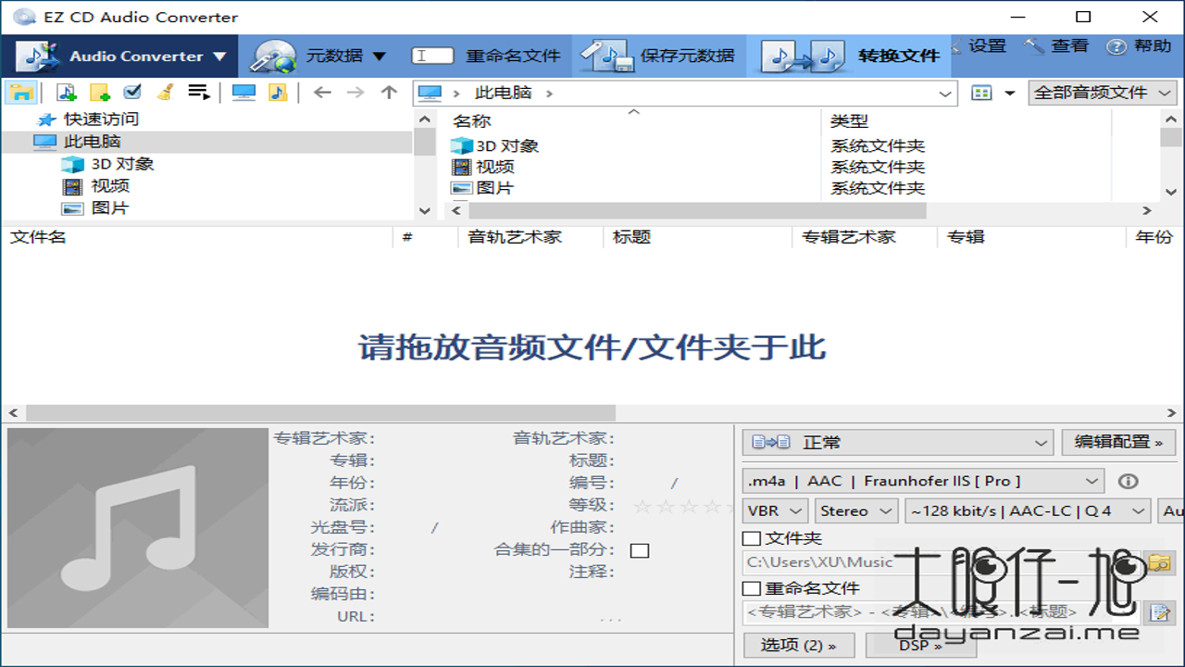Expand the address bar path dropdown
This screenshot has height=667, width=1185.
coord(945,93)
